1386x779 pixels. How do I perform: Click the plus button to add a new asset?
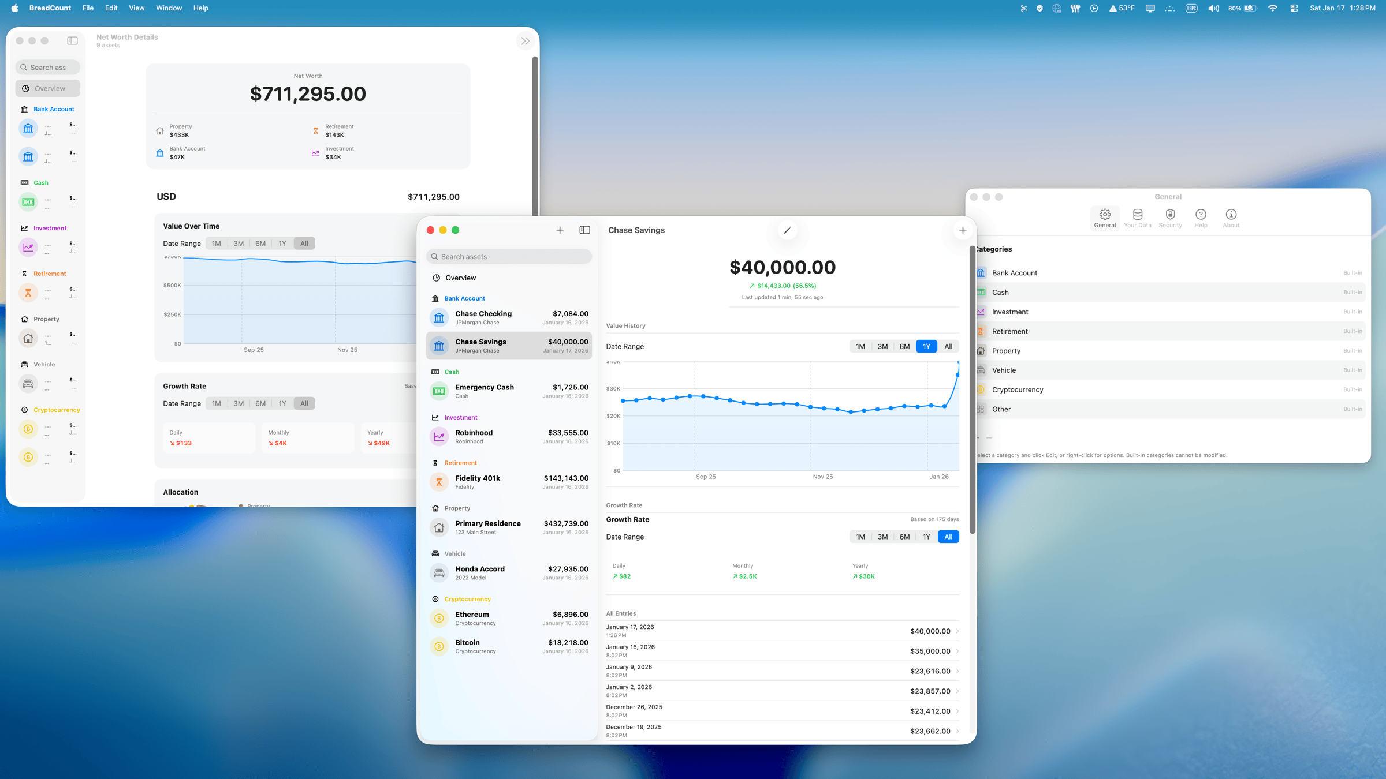tap(560, 230)
